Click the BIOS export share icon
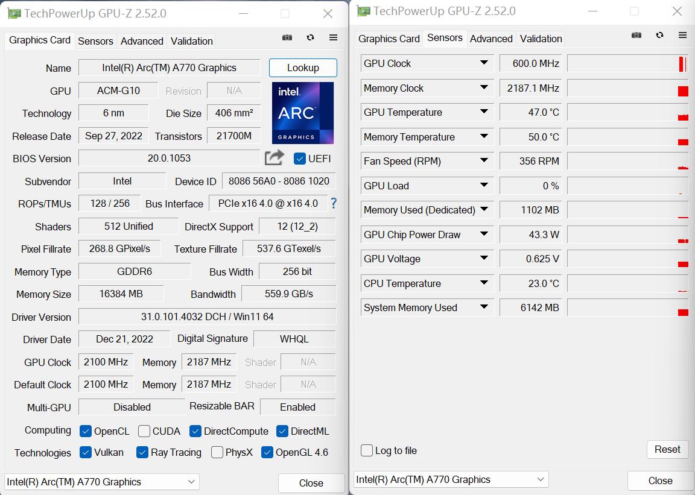 pyautogui.click(x=275, y=158)
